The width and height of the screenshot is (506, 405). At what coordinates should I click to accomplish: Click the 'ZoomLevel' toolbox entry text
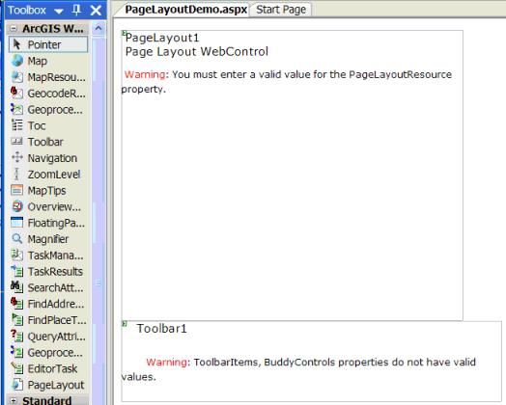point(54,175)
